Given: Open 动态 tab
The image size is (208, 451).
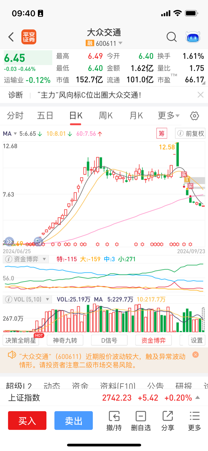Looking at the screenshot, I should pyautogui.click(x=52, y=385).
